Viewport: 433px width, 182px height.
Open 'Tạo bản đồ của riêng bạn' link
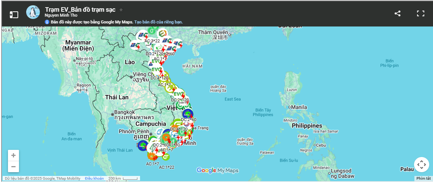(x=159, y=22)
